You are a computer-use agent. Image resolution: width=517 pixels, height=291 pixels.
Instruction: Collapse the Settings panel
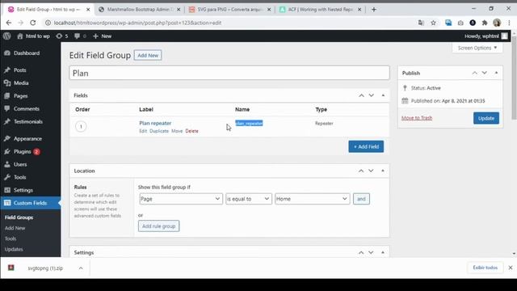click(383, 252)
